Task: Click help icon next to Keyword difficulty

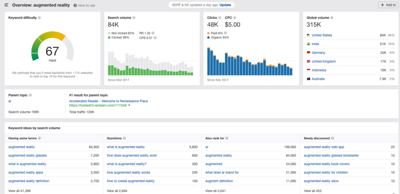Action: click(39, 18)
